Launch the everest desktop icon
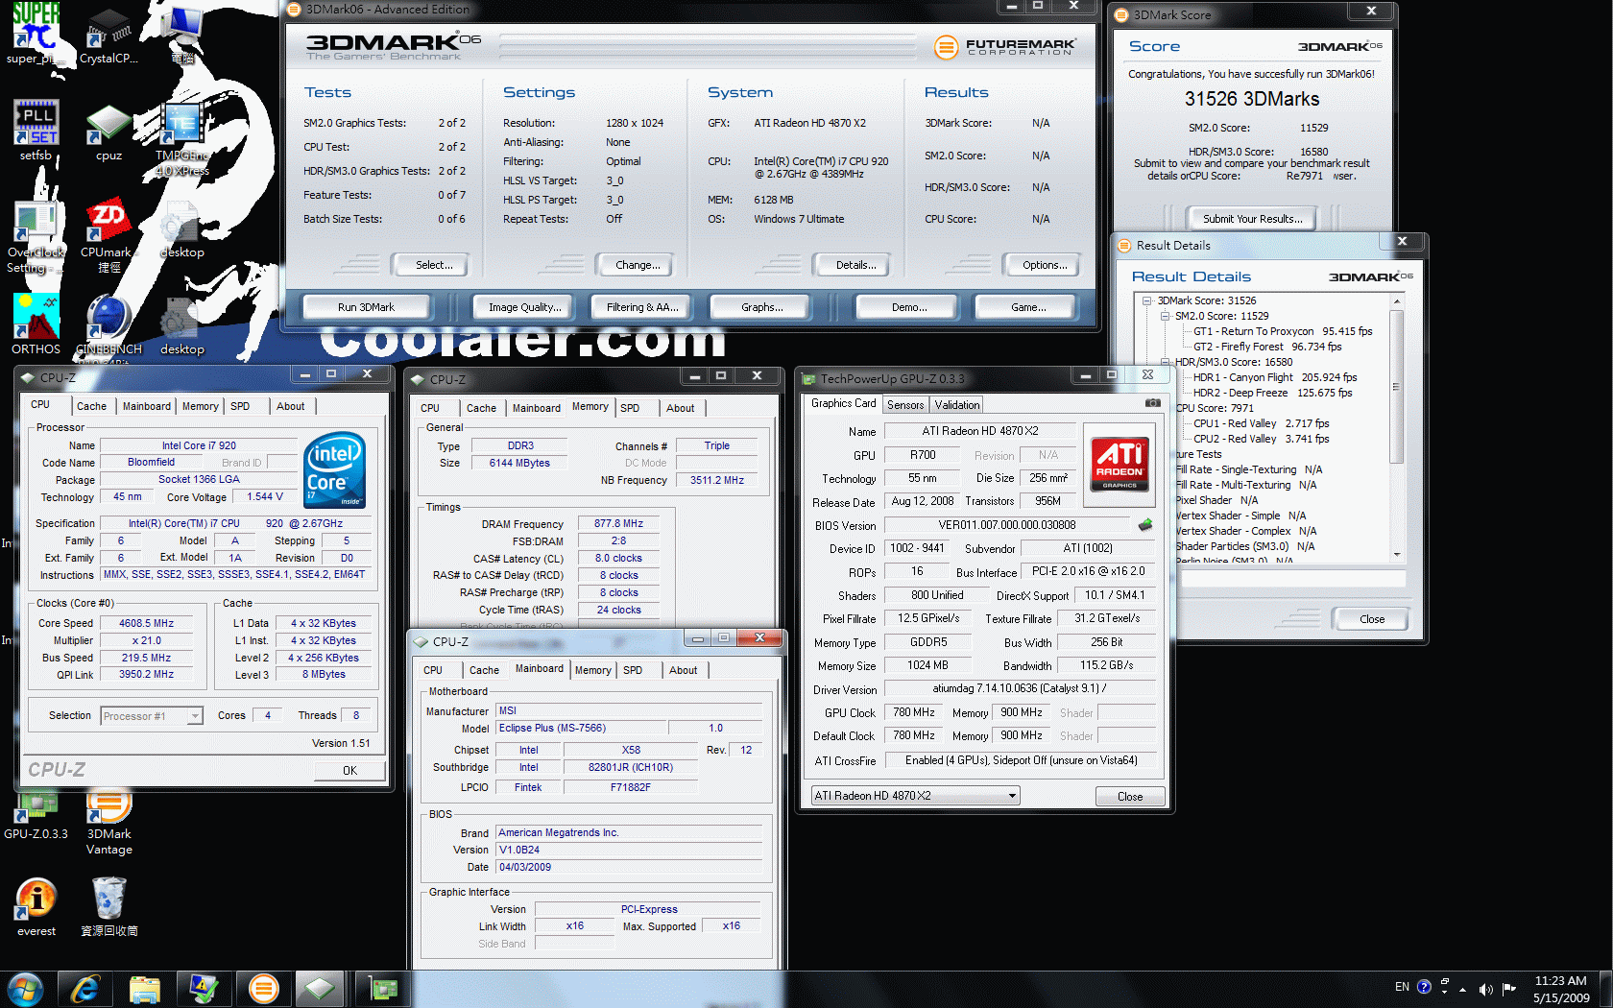 click(x=36, y=907)
